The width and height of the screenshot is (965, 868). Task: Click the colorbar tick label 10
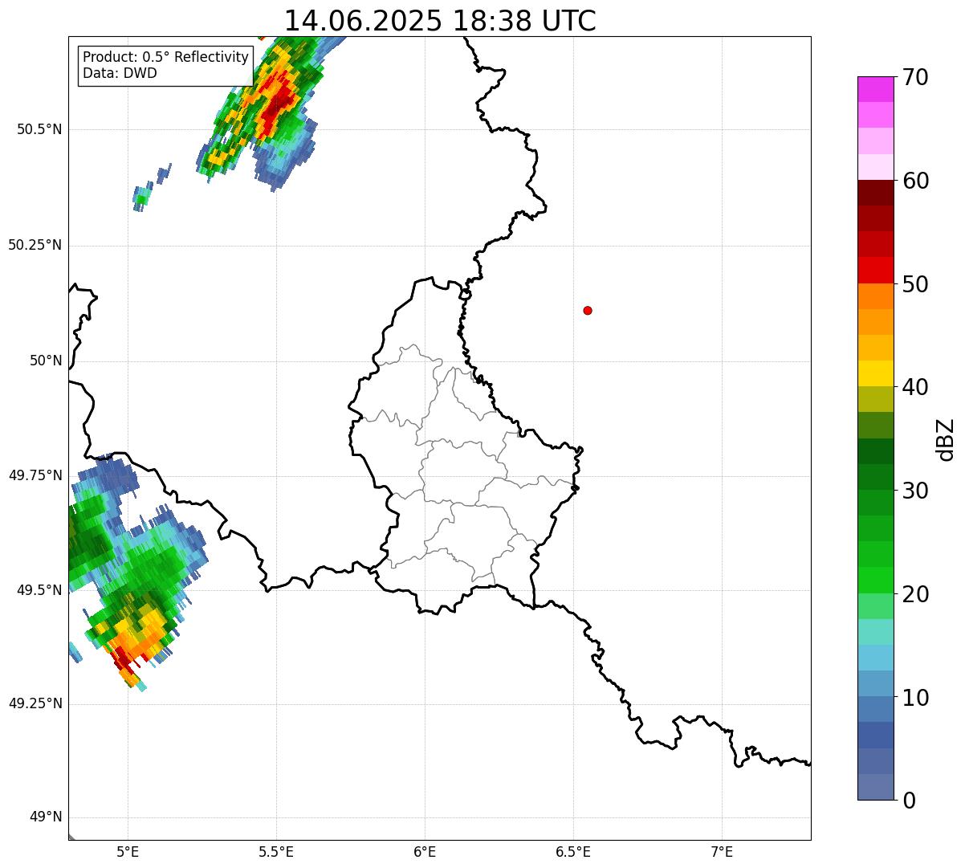915,698
